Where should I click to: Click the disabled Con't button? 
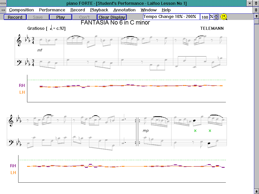pyautogui.click(x=84, y=17)
